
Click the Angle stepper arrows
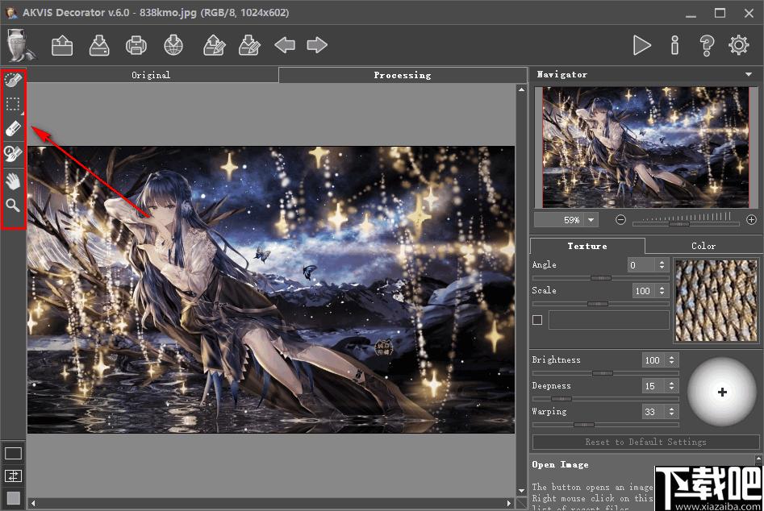click(662, 264)
